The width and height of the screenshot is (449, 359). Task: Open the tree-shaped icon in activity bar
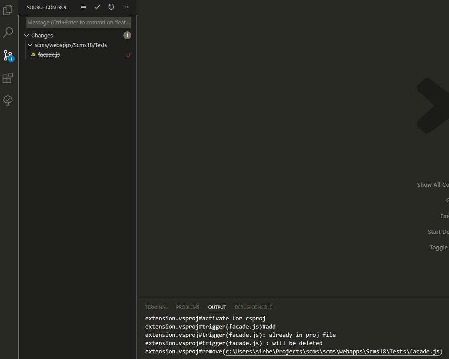pos(8,101)
